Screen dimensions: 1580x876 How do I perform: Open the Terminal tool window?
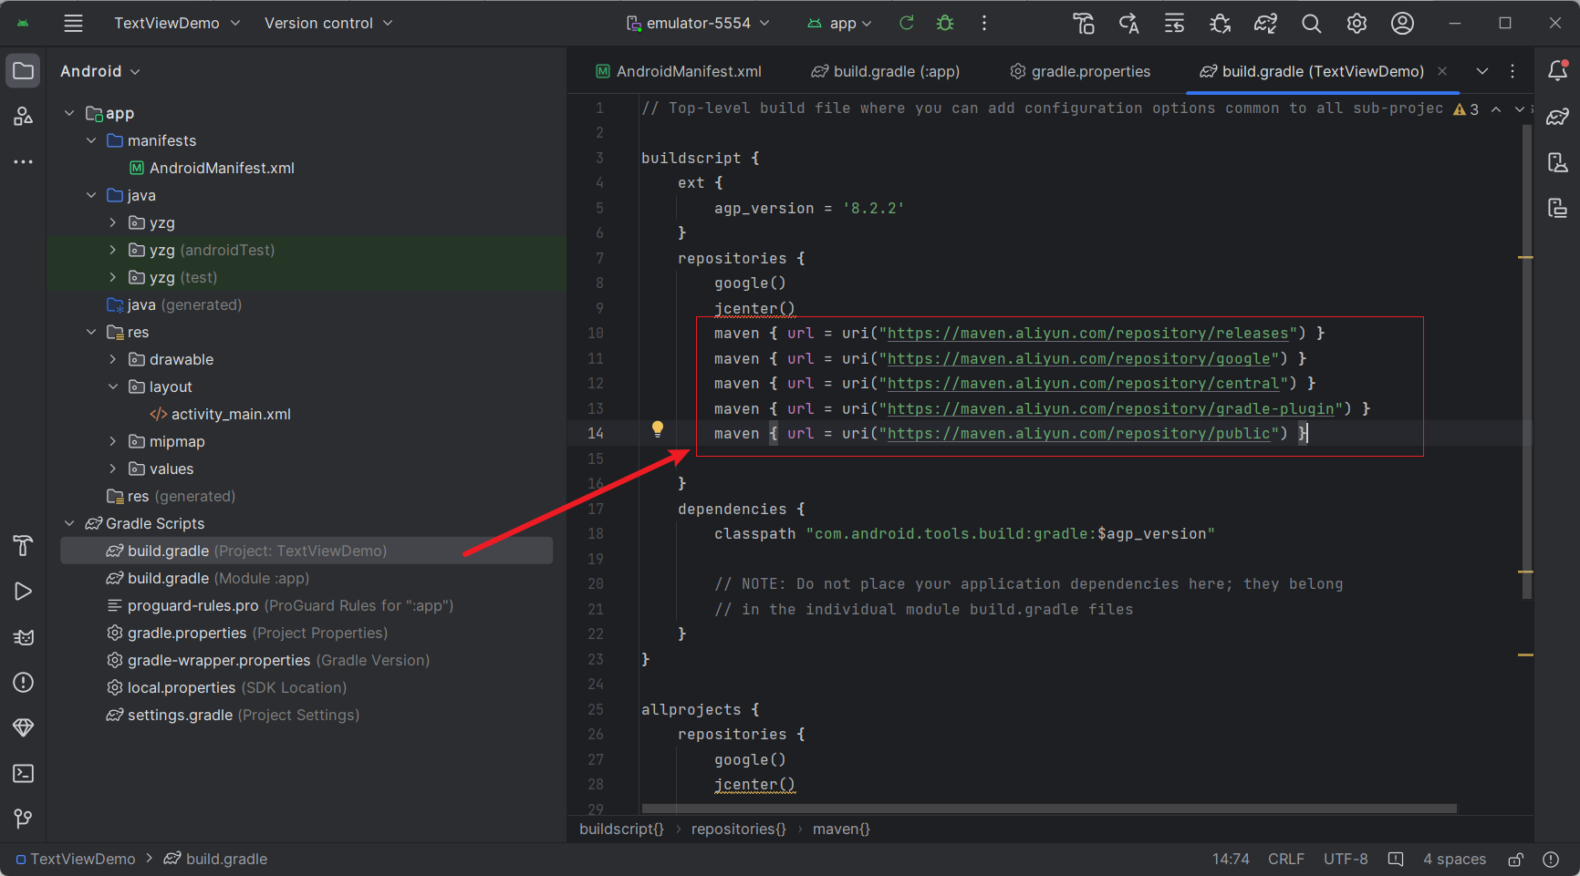(x=24, y=773)
